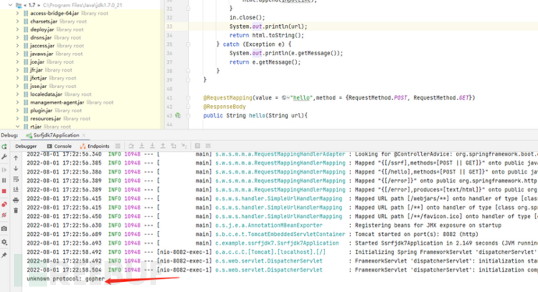The height and width of the screenshot is (292, 538).
Task: Switch to the Debugger tab
Action: (x=26, y=146)
